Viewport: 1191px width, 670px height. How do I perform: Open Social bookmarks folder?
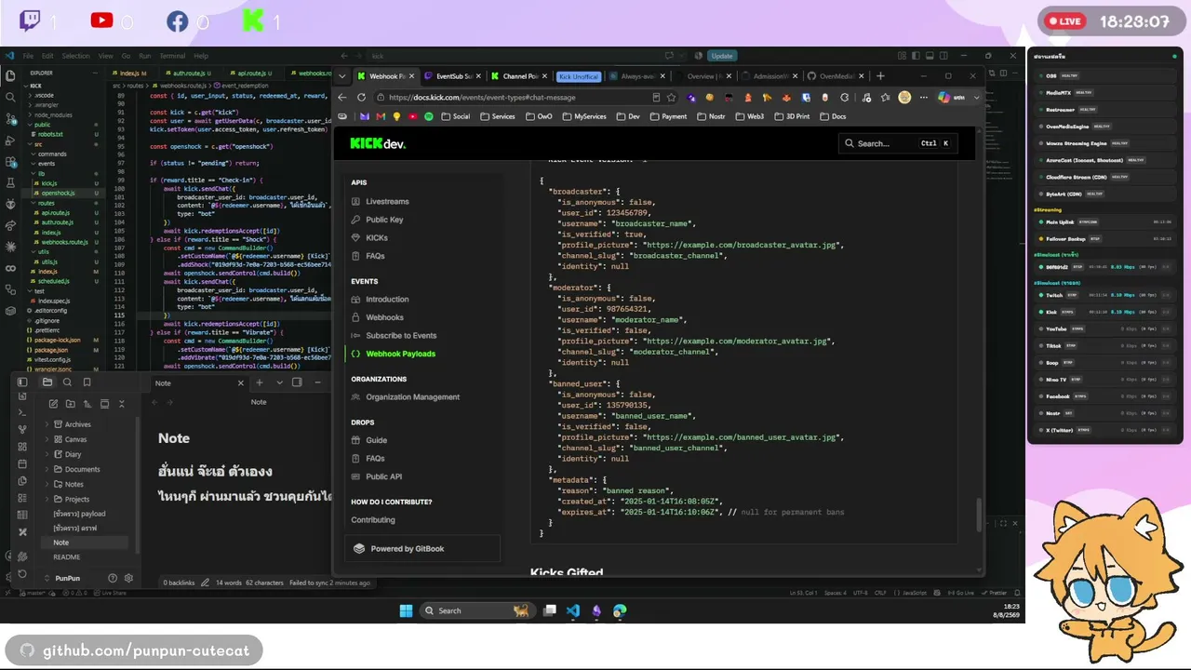point(455,116)
